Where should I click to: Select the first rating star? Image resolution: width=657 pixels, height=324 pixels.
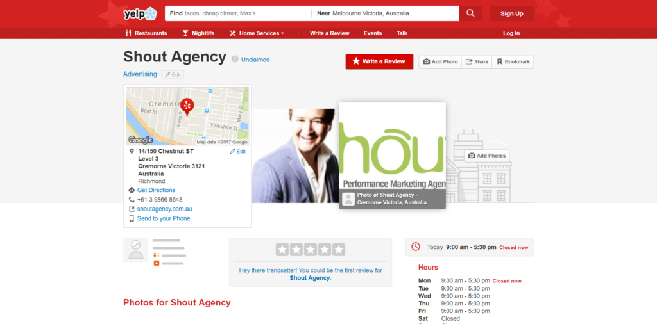click(x=282, y=250)
